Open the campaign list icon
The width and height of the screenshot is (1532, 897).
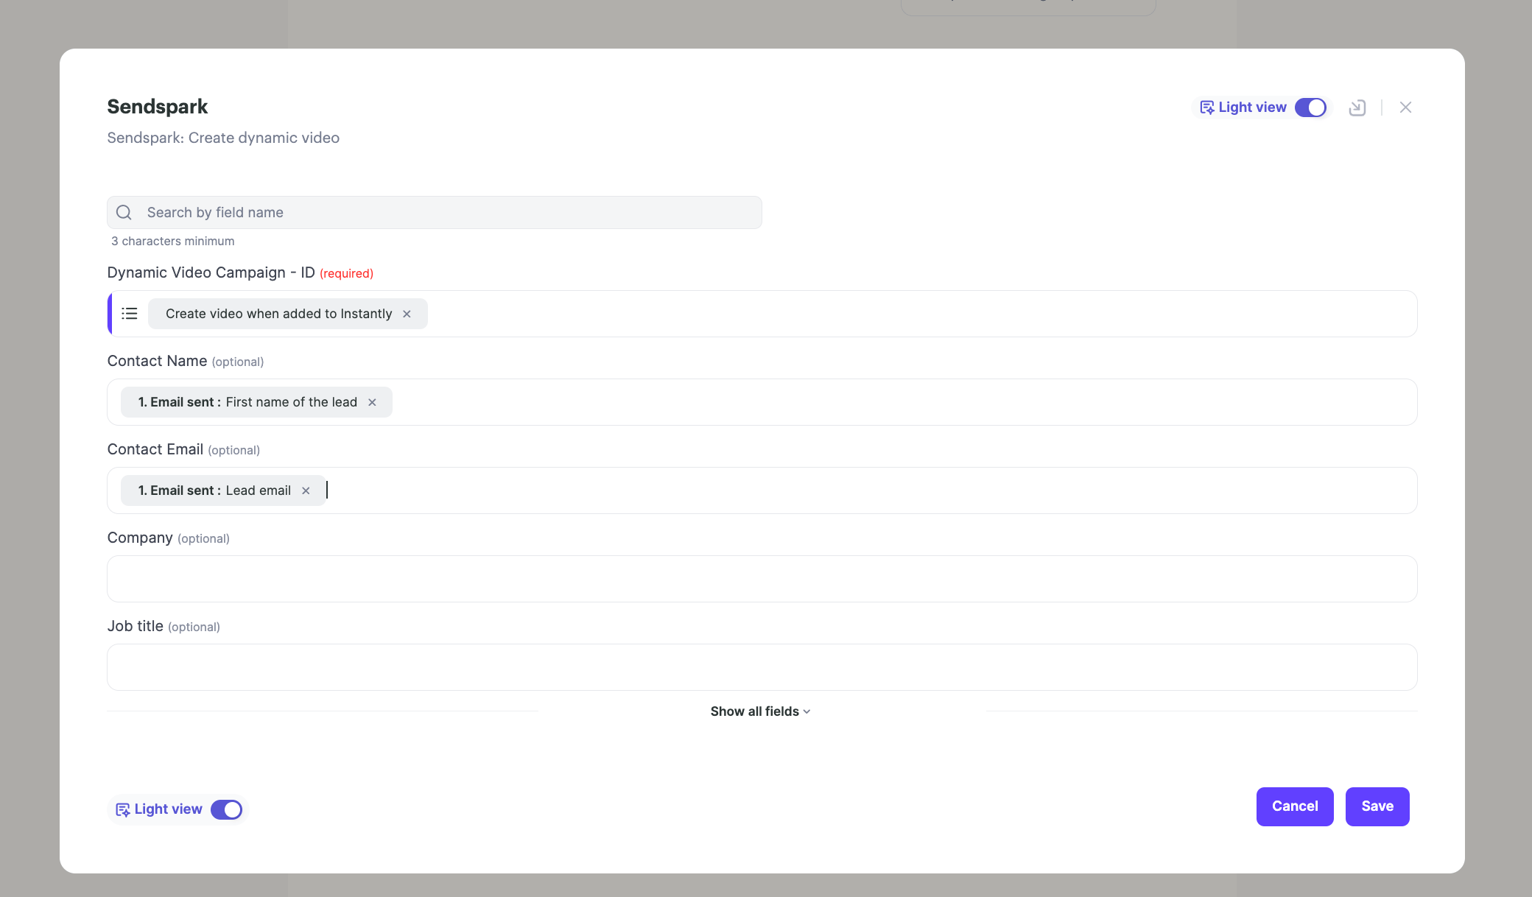(130, 314)
